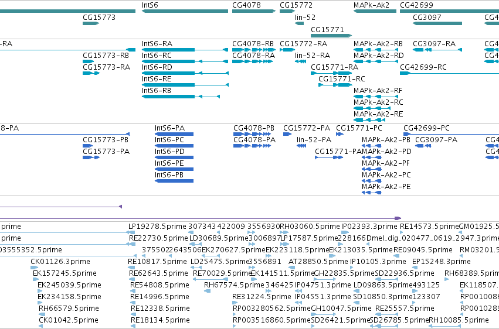499x329 pixels.
Task: Click EST RE14996.5prime label
Action: click(159, 297)
